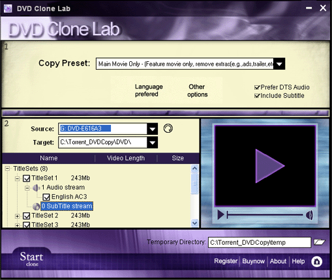
Task: Open the Help link
Action: click(298, 261)
